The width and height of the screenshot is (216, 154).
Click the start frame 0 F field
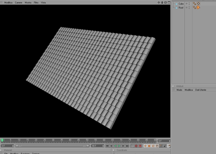point(7,146)
